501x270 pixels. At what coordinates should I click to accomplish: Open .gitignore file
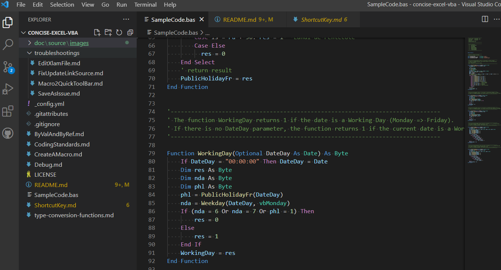(78, 124)
